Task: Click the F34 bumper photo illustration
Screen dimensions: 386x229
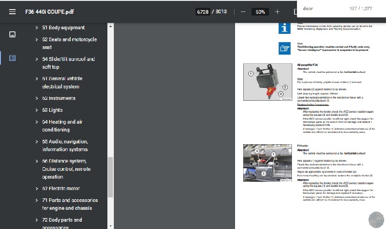Action: point(268,163)
